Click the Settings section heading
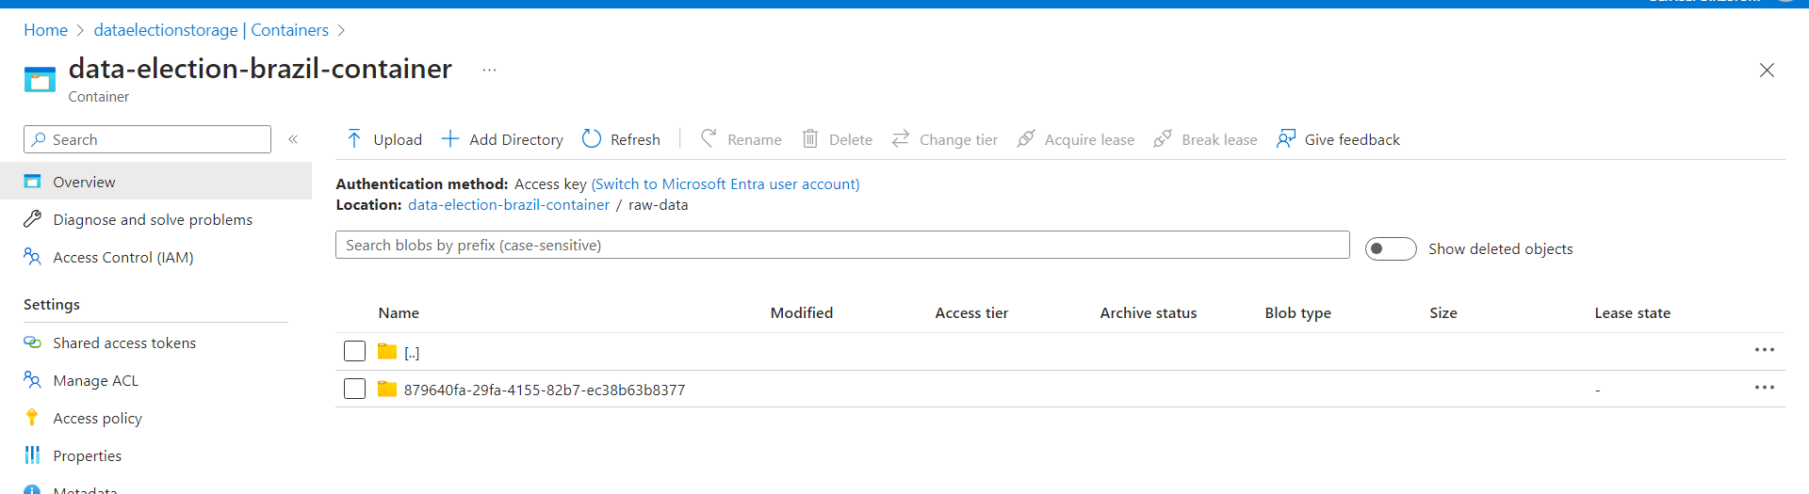This screenshot has height=494, width=1809. (52, 305)
